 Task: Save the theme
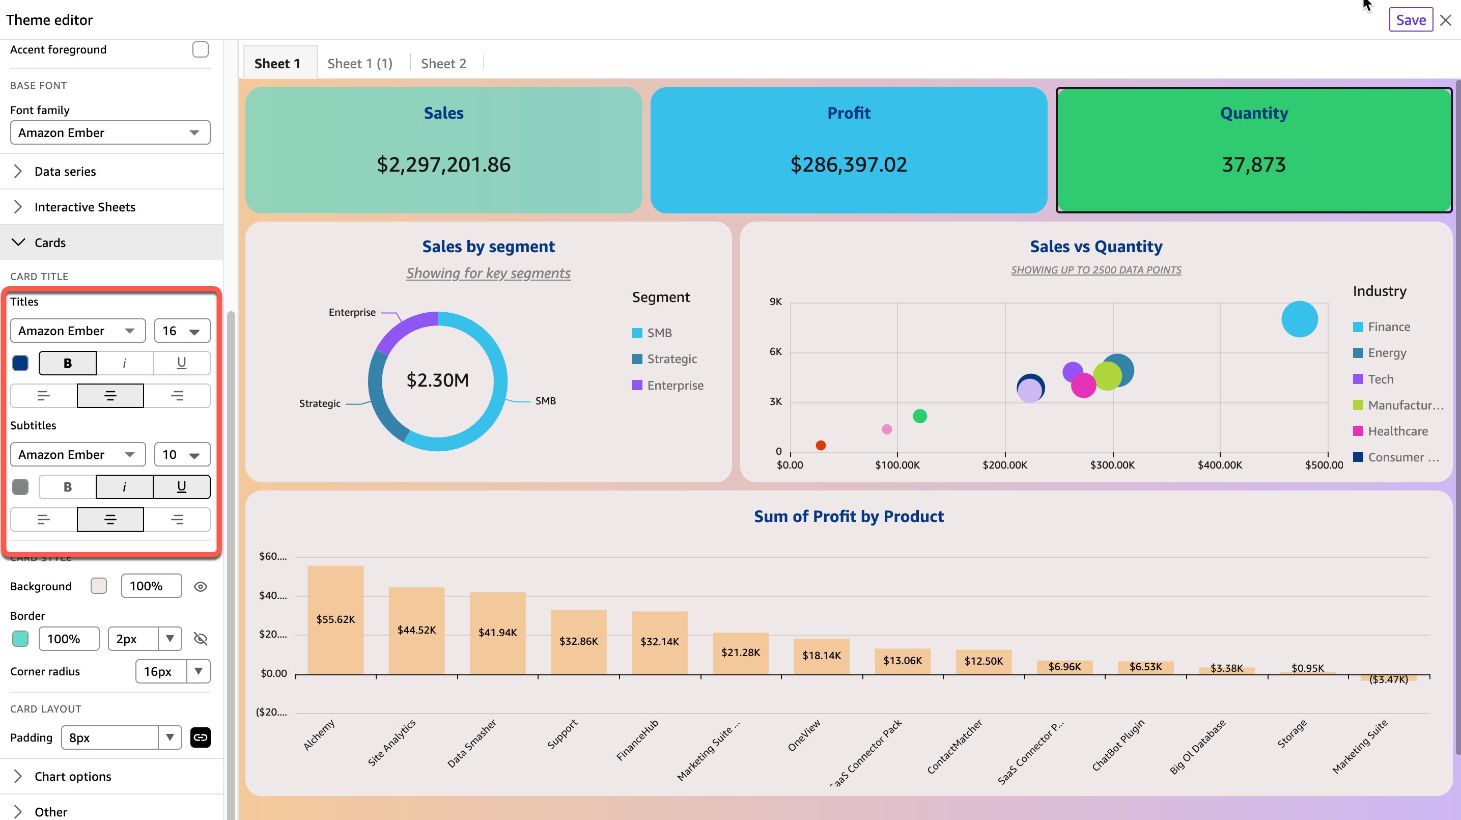click(x=1410, y=20)
